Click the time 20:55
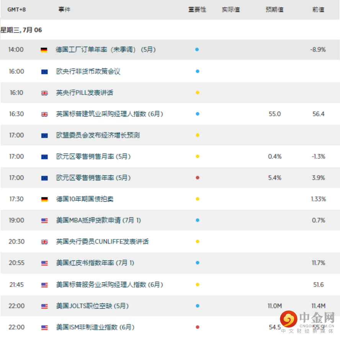The height and width of the screenshot is (338, 340). (16, 263)
